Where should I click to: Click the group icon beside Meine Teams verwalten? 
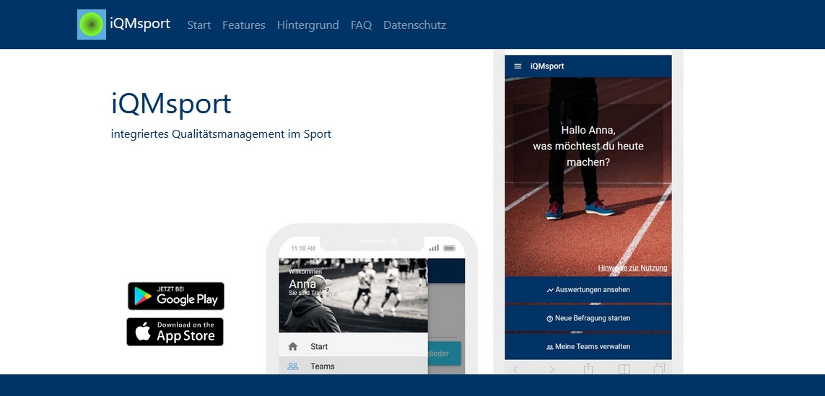(x=550, y=347)
